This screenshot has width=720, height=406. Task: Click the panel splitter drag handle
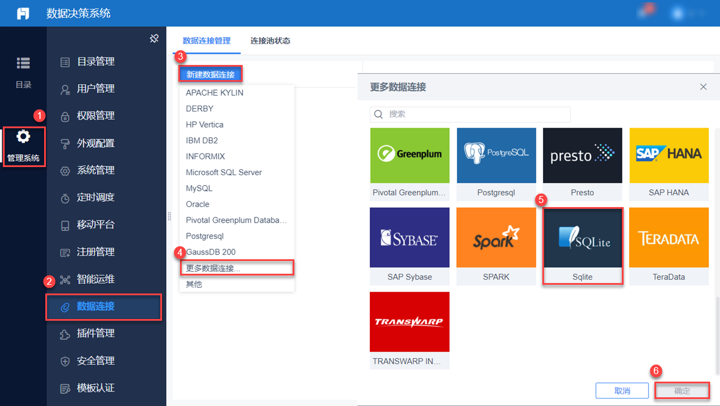170,216
